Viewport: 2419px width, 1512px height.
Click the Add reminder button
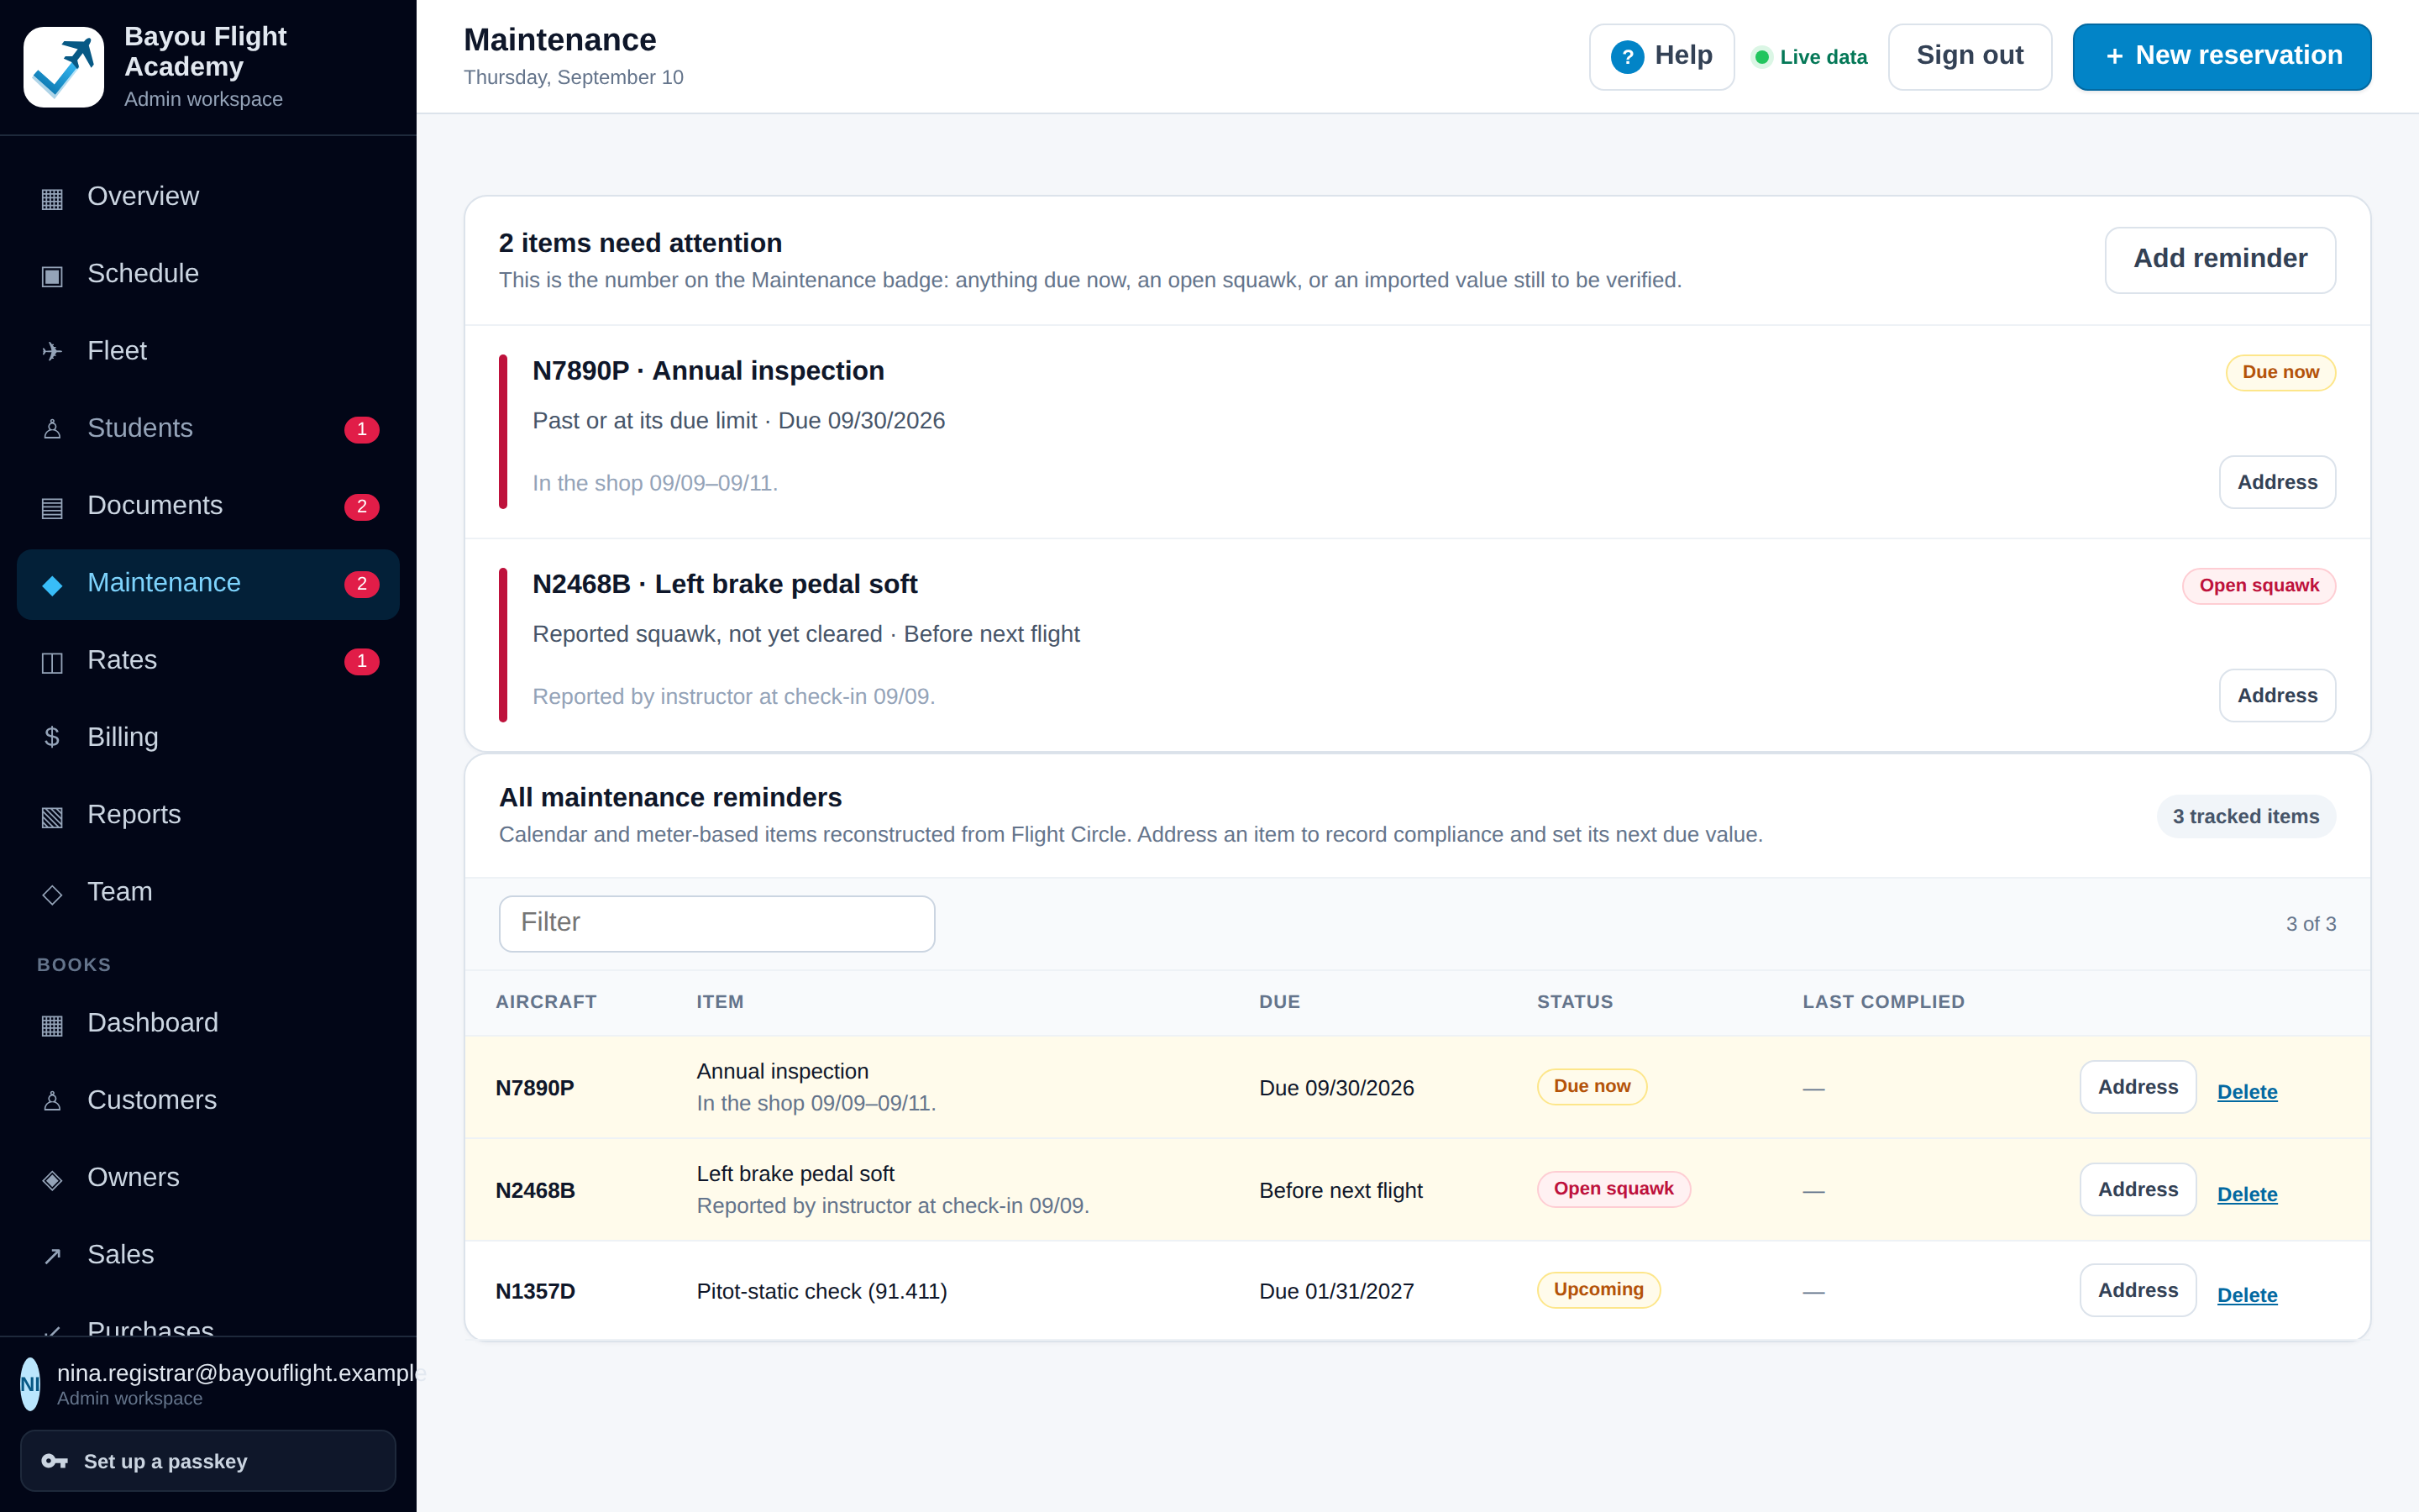point(2220,260)
